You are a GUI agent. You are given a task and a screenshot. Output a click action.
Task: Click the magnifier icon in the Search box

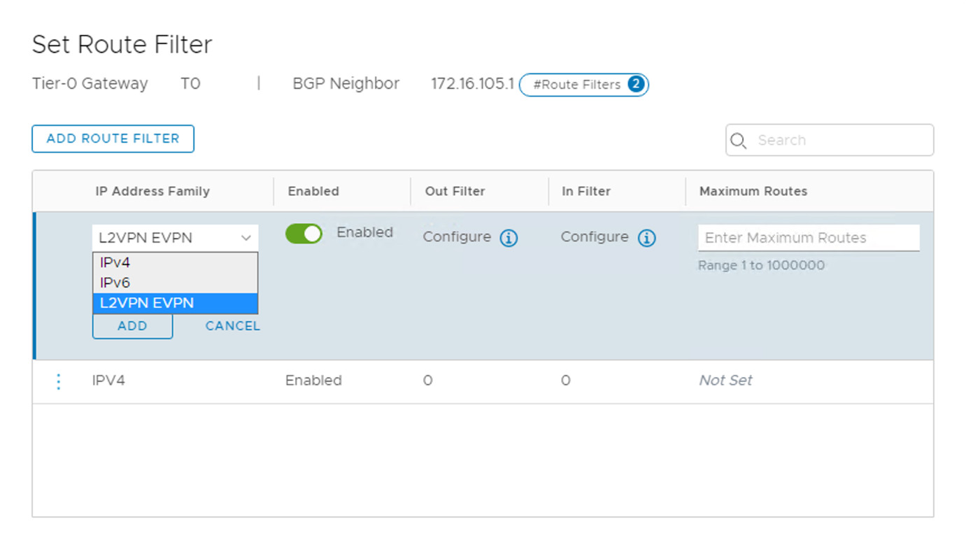coord(738,141)
